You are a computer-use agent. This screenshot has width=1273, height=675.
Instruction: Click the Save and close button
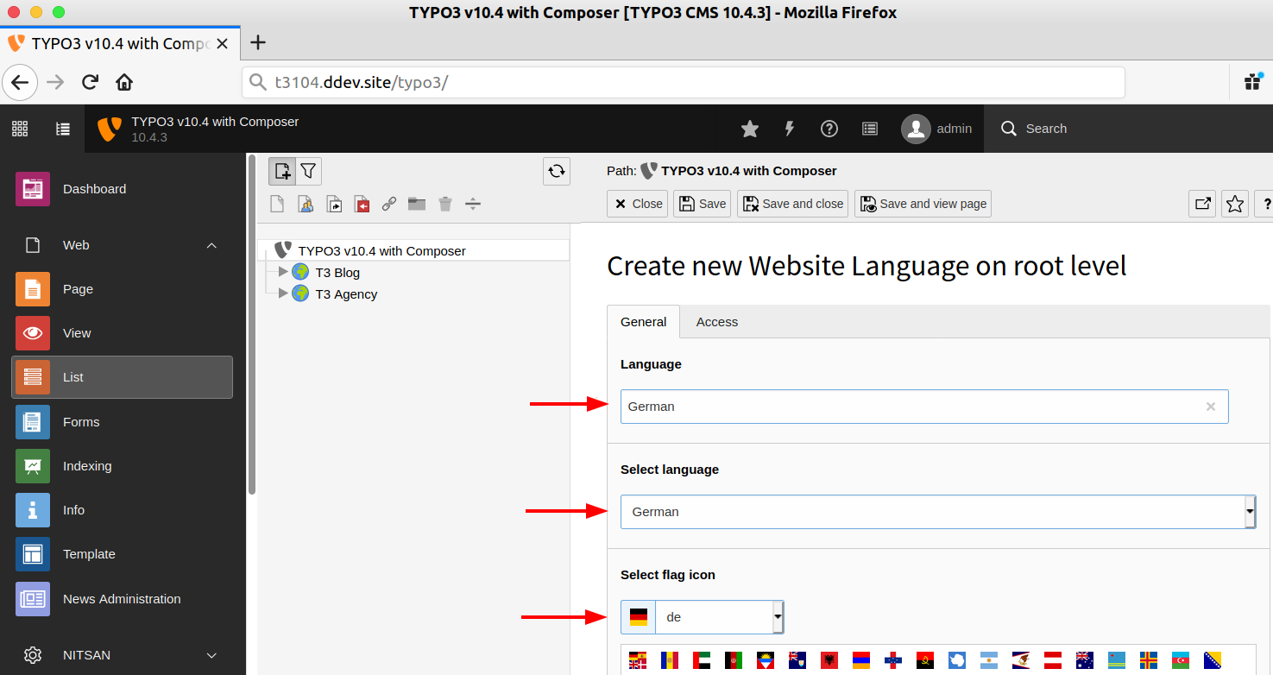click(x=792, y=203)
